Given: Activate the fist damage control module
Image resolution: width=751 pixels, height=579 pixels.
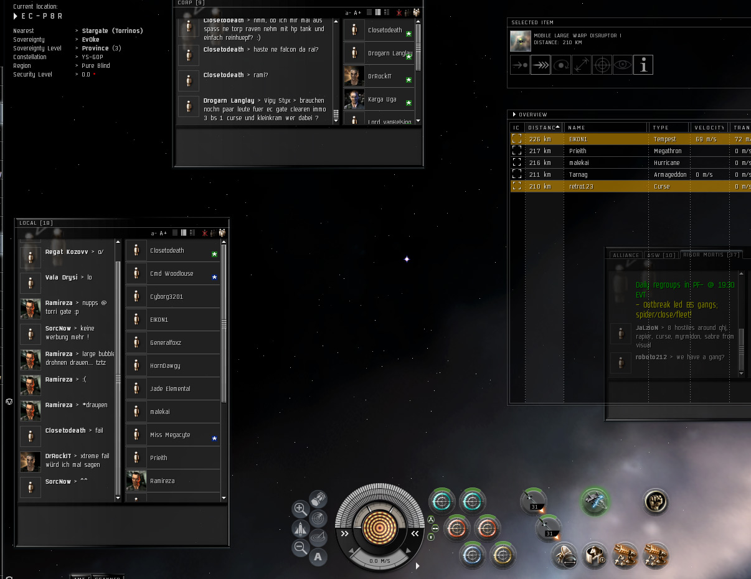Looking at the screenshot, I should coord(656,501).
